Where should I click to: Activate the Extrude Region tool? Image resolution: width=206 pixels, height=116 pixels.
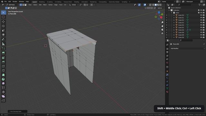(x=4, y=53)
